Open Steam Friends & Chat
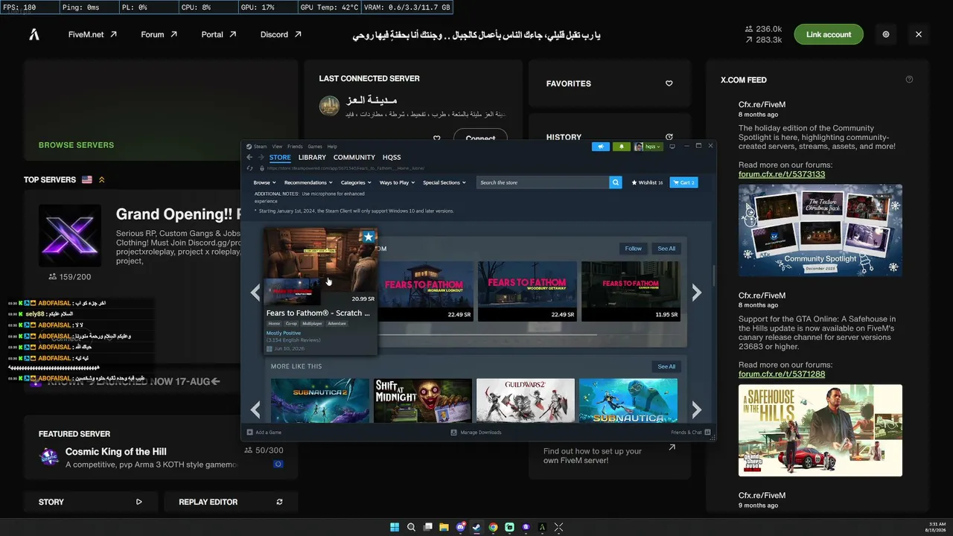Screen dimensions: 953x536 click(690, 433)
